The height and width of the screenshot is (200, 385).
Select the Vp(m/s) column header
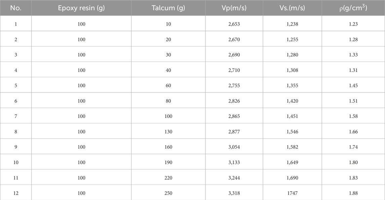(x=234, y=8)
